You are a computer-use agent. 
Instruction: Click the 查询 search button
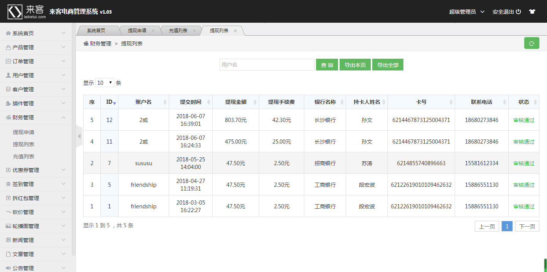pos(327,65)
